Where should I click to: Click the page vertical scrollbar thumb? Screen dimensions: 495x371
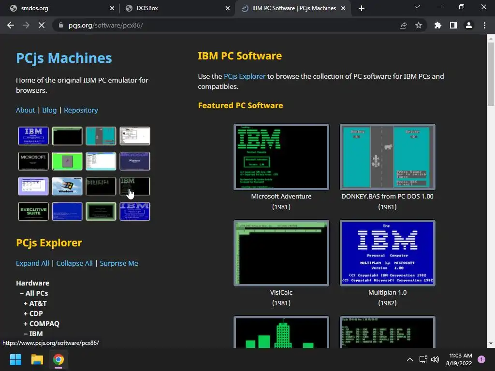(491, 74)
